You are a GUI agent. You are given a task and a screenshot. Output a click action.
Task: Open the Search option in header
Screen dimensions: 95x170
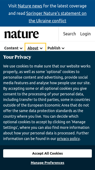tap(69, 34)
